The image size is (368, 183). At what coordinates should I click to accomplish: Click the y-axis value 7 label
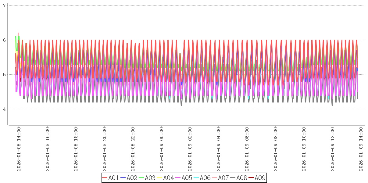click(x=4, y=5)
